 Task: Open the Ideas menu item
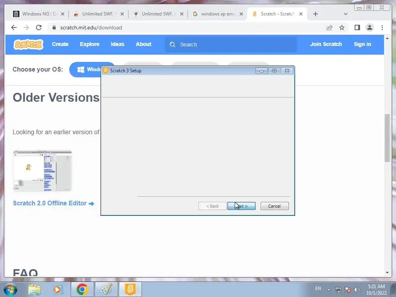click(118, 44)
